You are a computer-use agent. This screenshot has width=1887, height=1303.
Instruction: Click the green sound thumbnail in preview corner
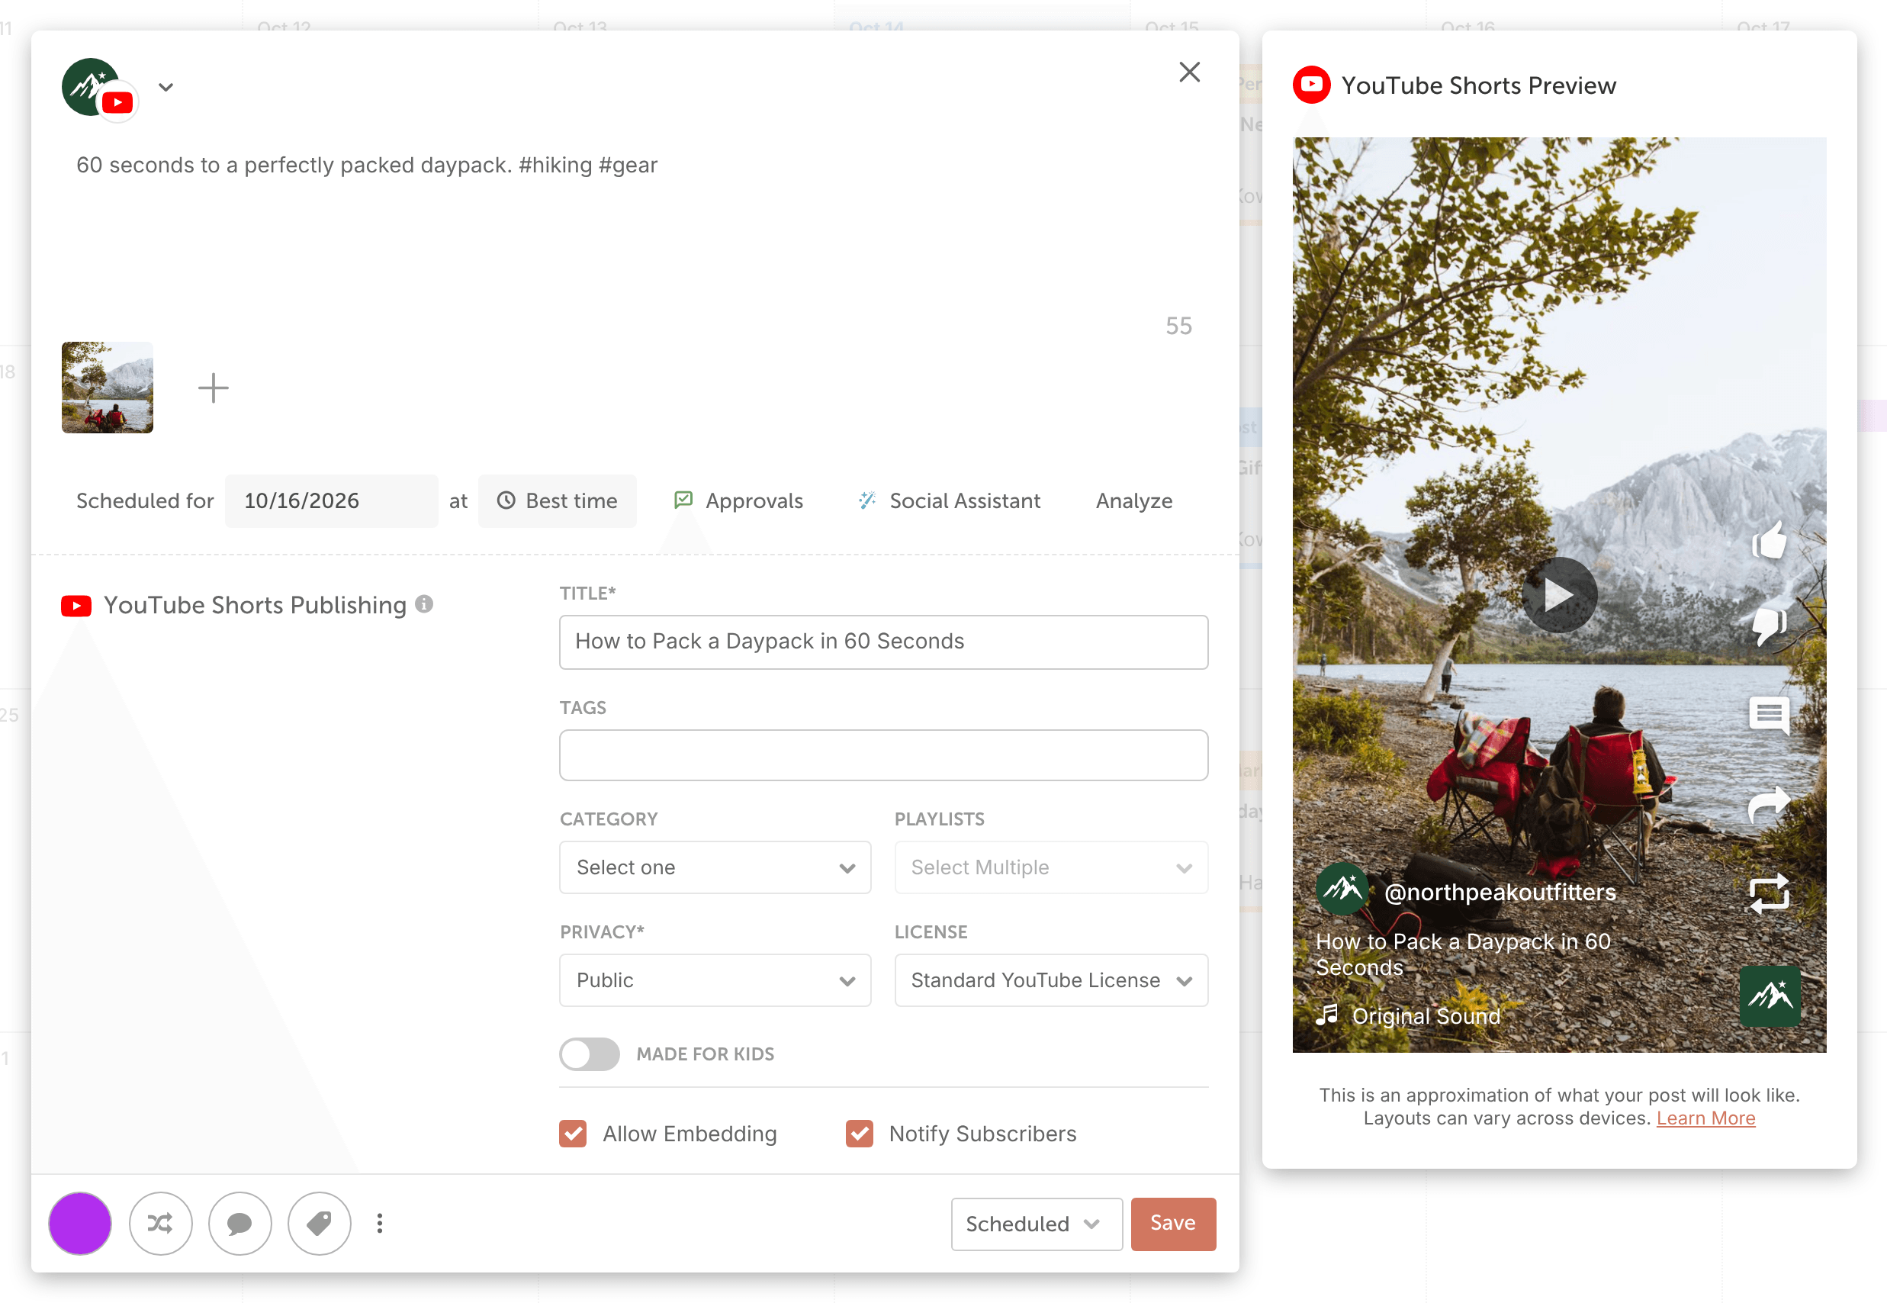click(1770, 996)
